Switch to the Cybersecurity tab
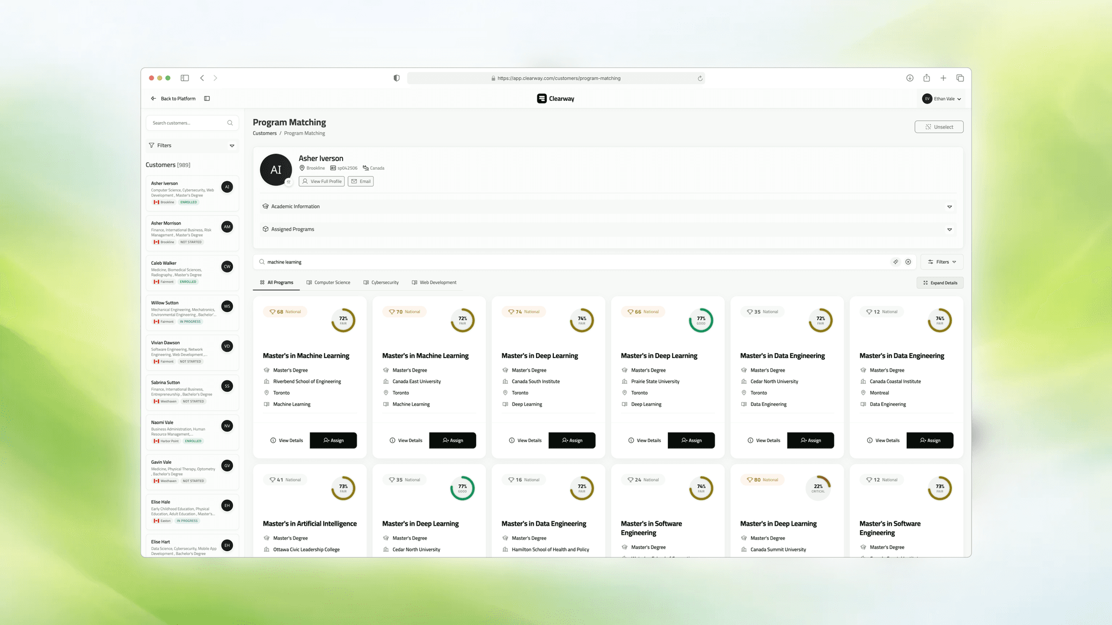The height and width of the screenshot is (625, 1112). pos(381,283)
